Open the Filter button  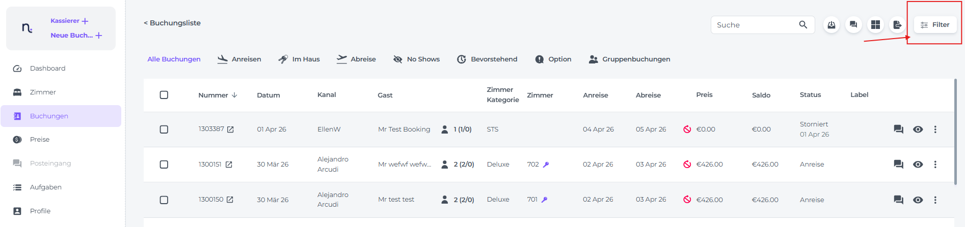click(x=935, y=24)
